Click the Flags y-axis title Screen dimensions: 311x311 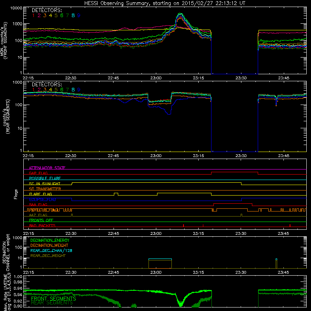16,194
